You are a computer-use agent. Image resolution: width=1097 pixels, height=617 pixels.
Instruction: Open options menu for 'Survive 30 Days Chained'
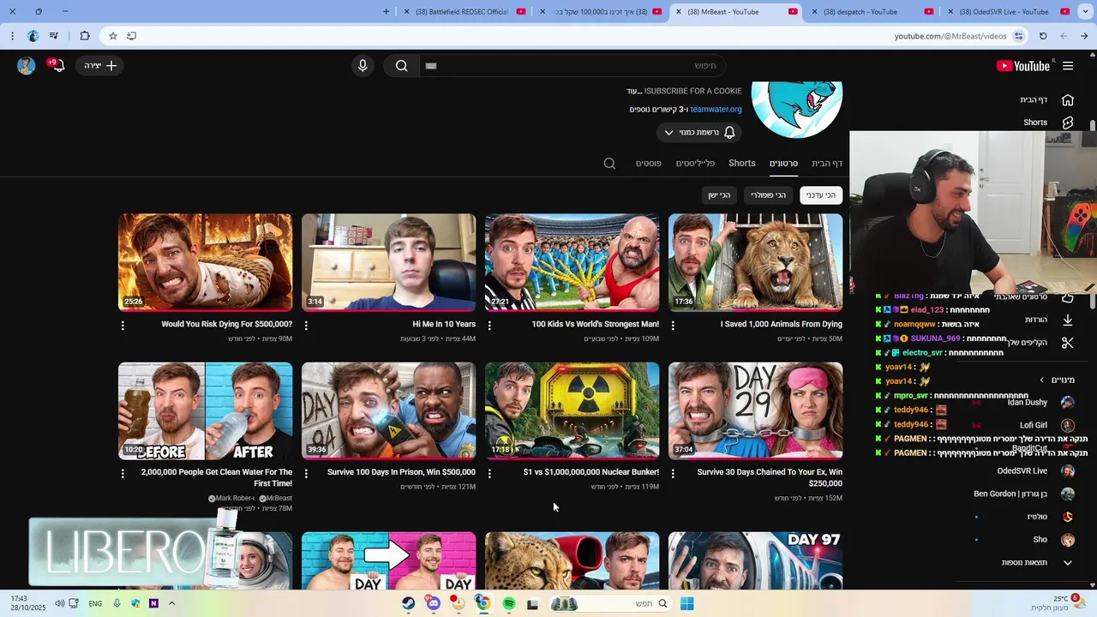click(x=673, y=473)
